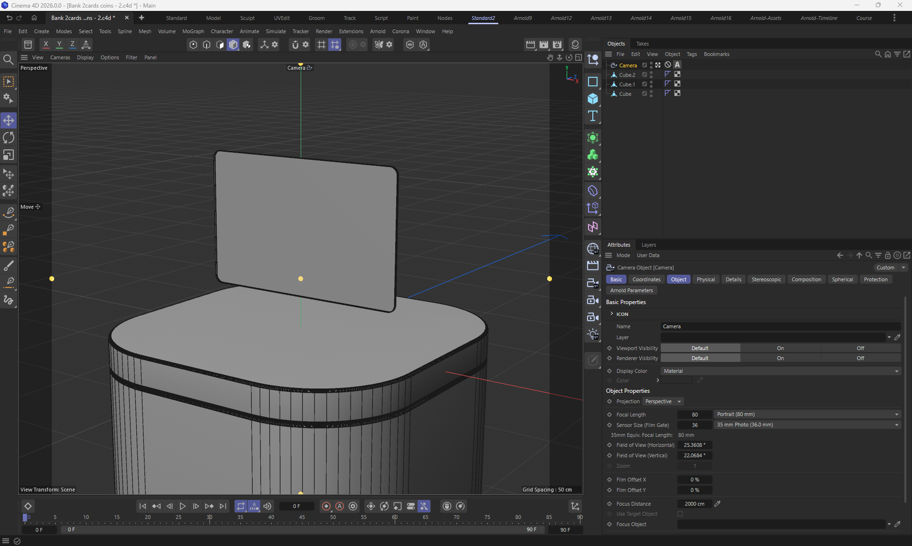Click the Arnold Parameters button
Screen dimensions: 912x546
[x=631, y=290]
